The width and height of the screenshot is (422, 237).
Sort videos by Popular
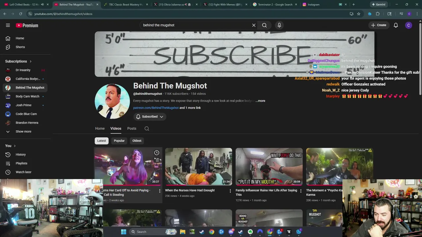pos(119,141)
